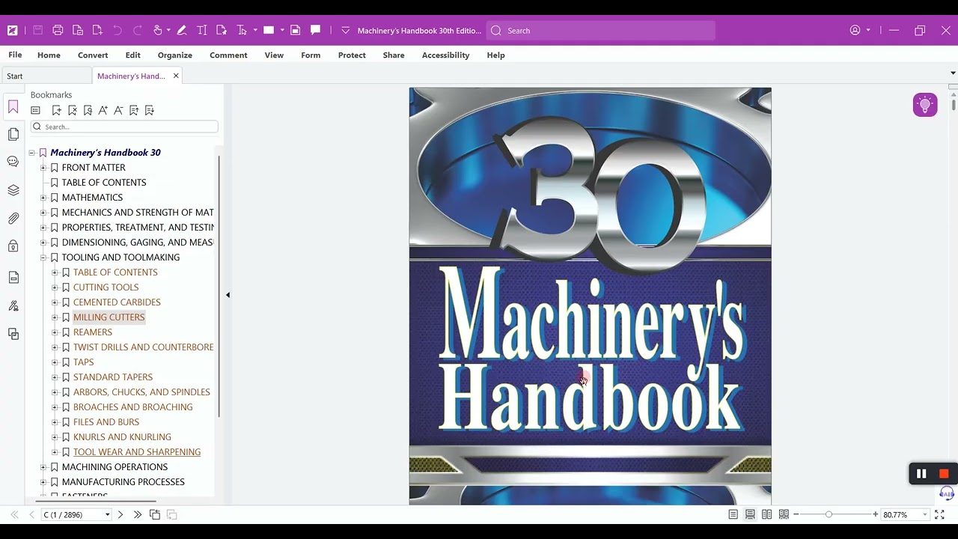
Task: Enable facing pages view mode
Action: click(766, 515)
